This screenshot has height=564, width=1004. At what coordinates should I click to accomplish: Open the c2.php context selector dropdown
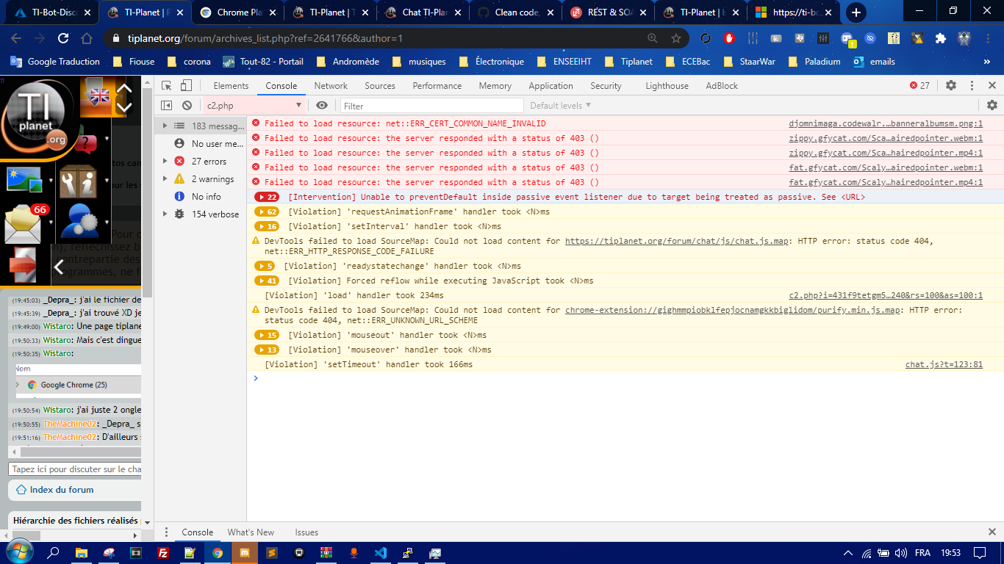tap(254, 106)
